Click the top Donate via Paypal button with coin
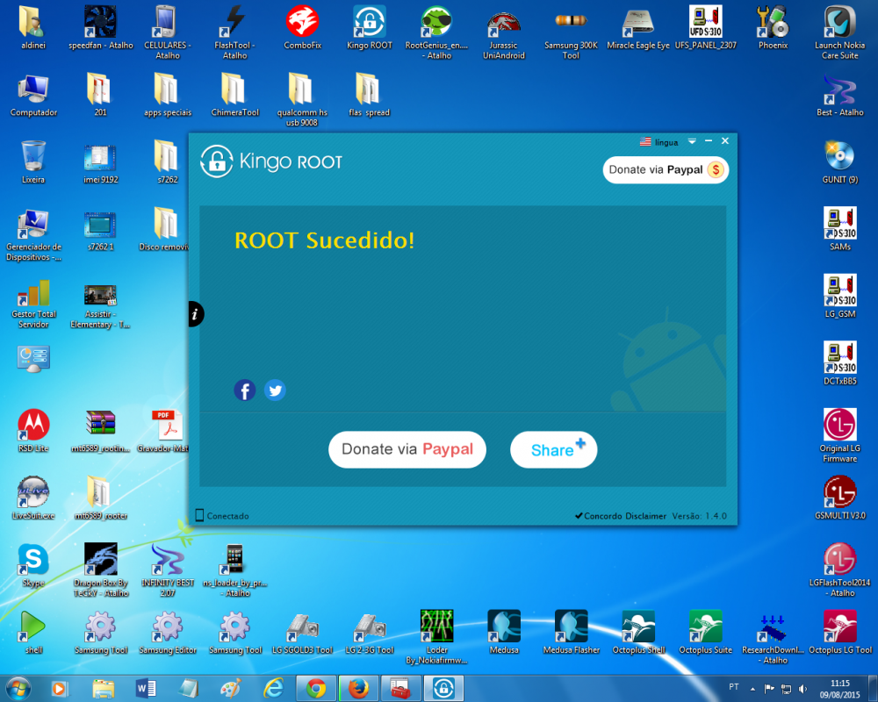 [x=666, y=169]
